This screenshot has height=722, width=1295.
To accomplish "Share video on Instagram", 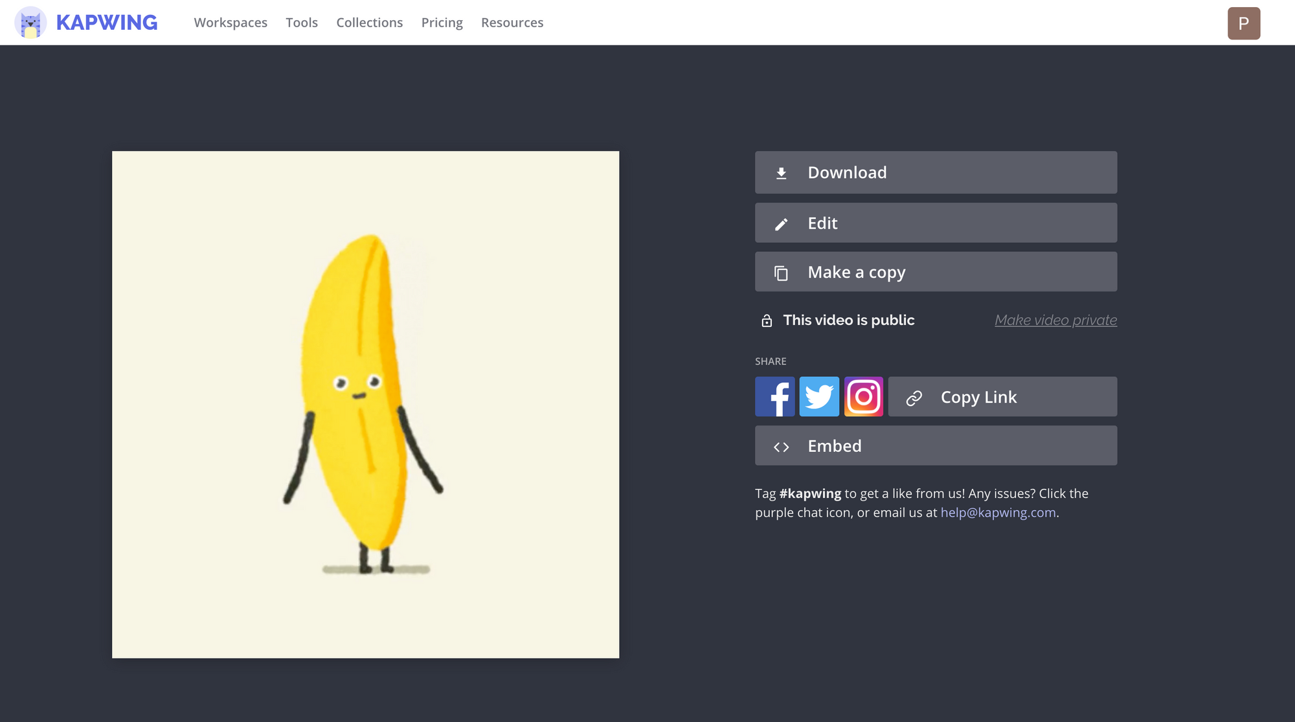I will point(863,397).
